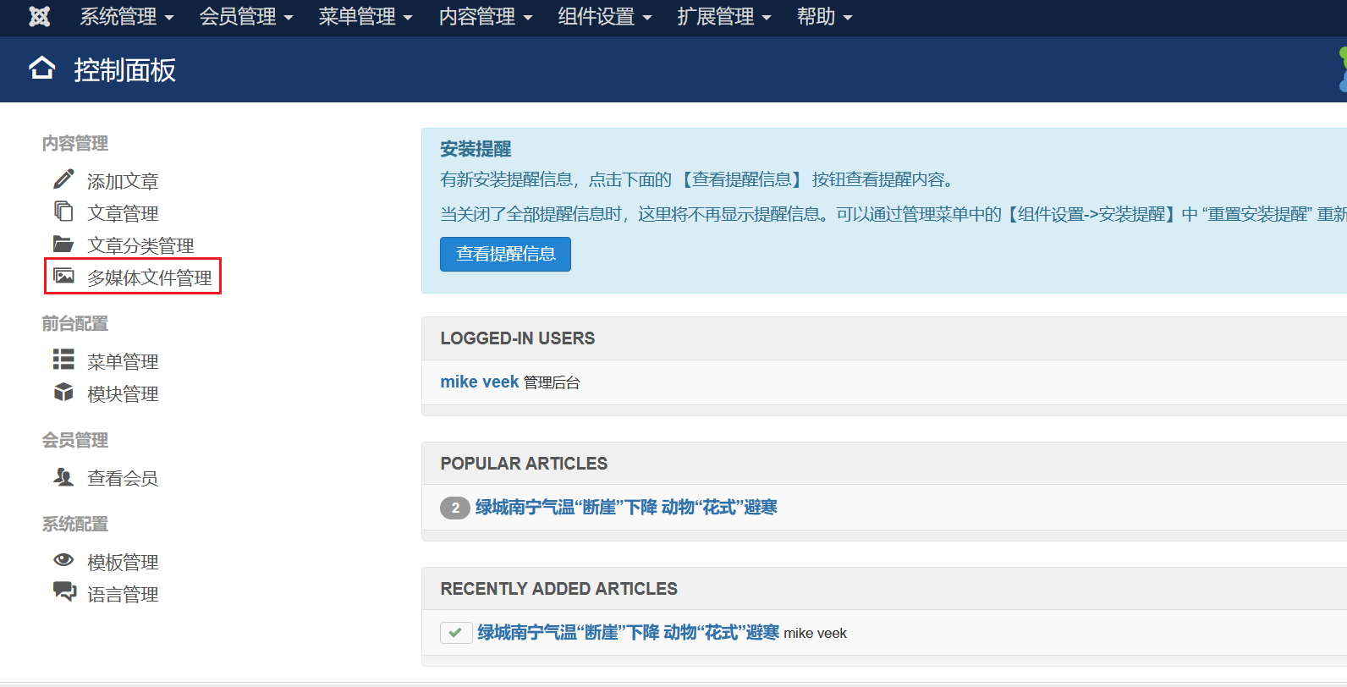Click the 管理后台 label next to user

(552, 382)
